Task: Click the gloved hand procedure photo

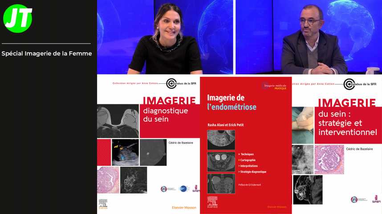Action: [x=303, y=125]
